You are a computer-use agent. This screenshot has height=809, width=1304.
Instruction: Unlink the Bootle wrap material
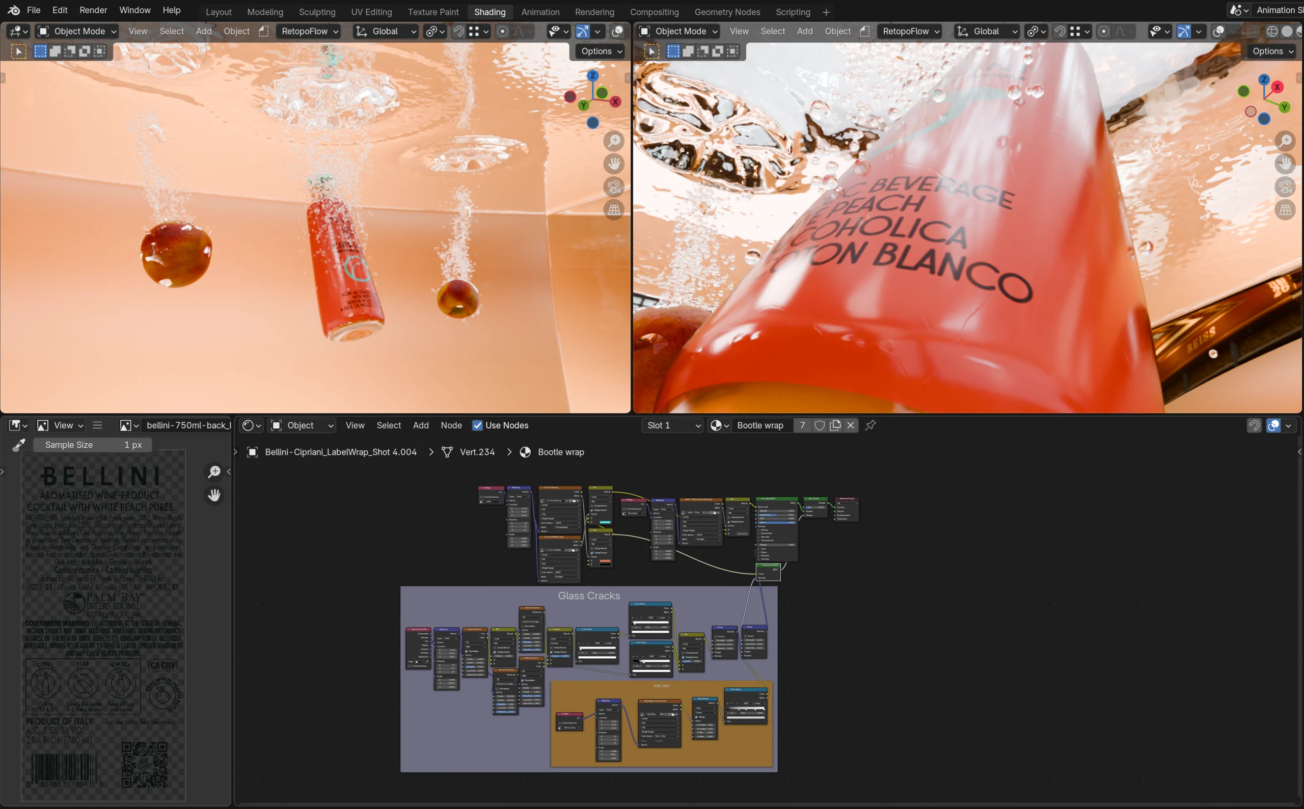(851, 425)
